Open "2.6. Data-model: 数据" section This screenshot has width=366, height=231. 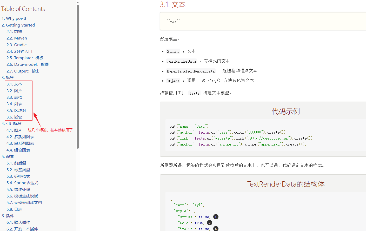coord(28,64)
